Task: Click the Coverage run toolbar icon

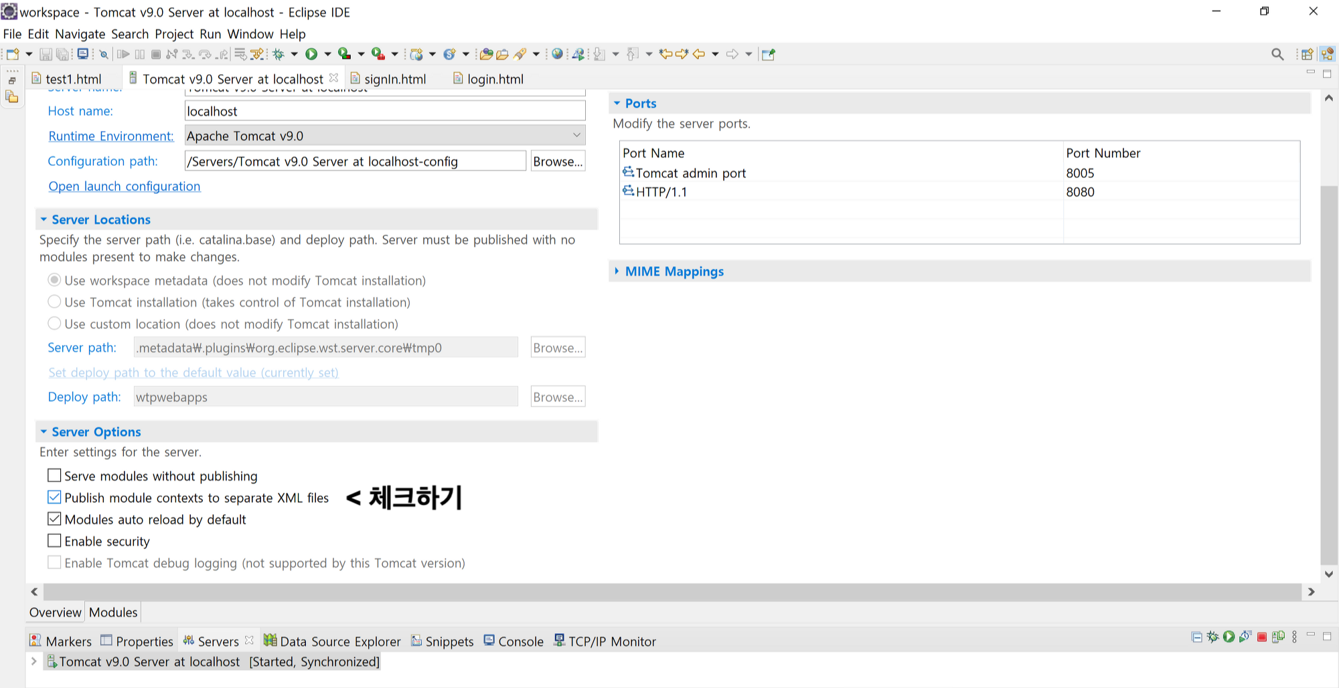Action: [344, 54]
